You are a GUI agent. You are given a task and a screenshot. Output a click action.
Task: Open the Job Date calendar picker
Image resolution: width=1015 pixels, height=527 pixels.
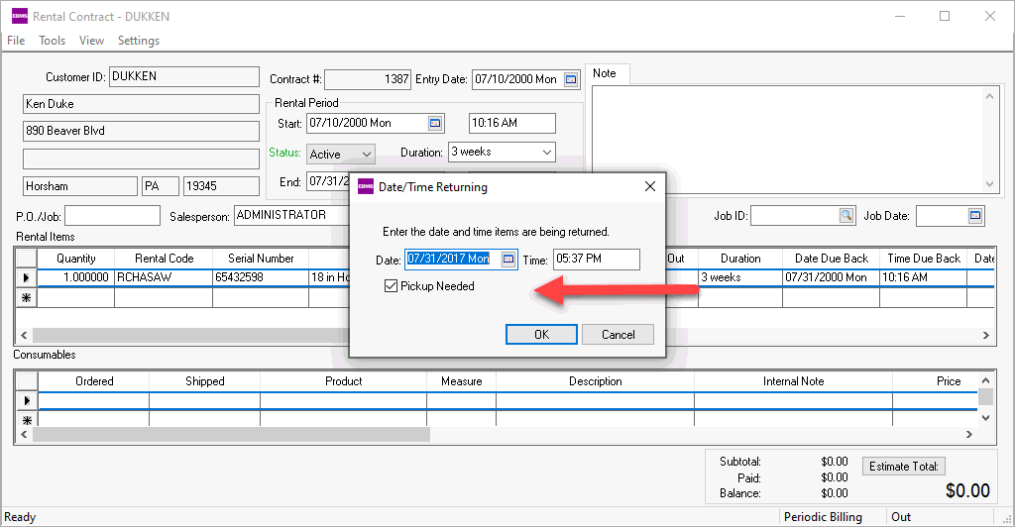pyautogui.click(x=975, y=215)
